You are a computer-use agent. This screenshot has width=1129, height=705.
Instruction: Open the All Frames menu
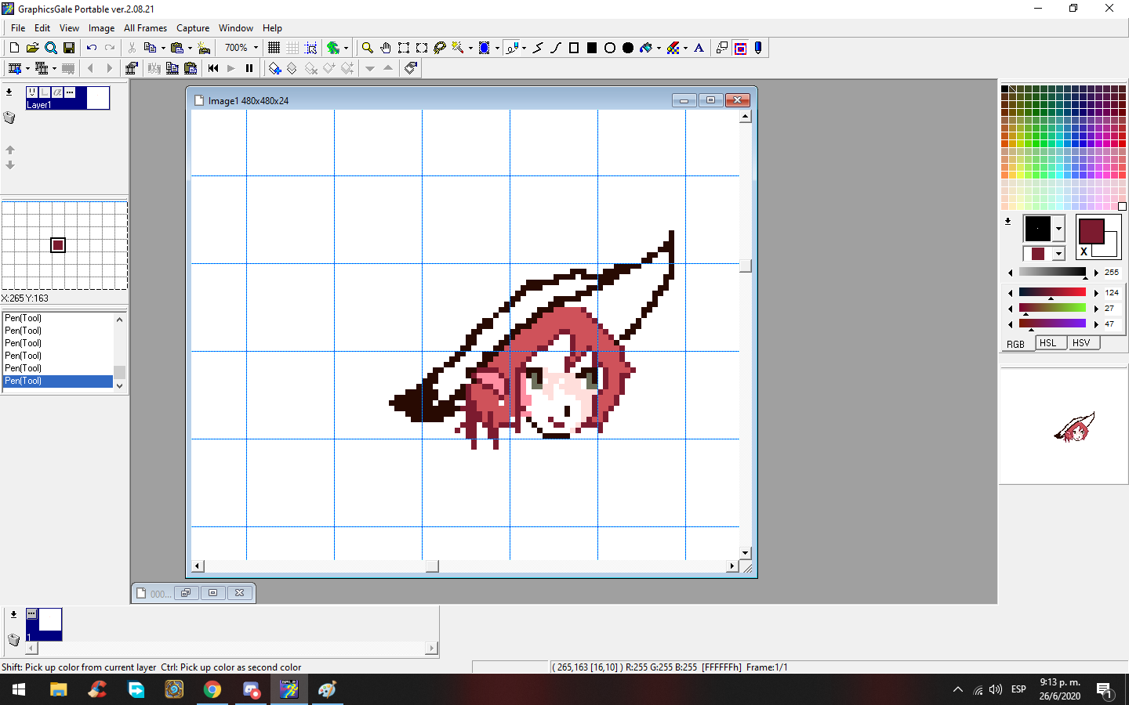[x=145, y=28]
